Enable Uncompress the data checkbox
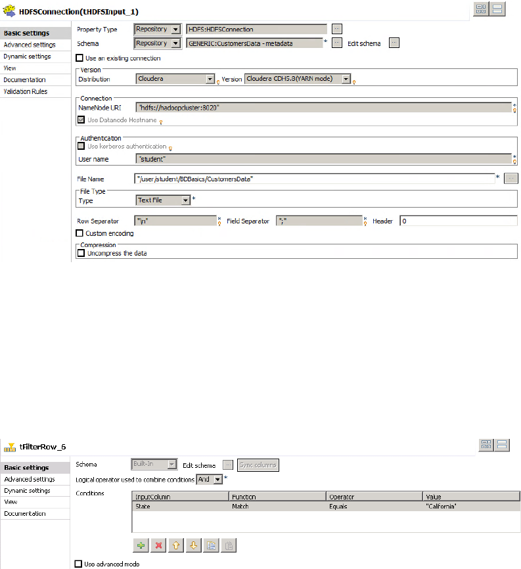The height and width of the screenshot is (569, 521). (81, 253)
